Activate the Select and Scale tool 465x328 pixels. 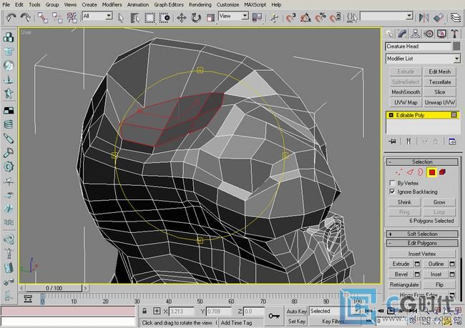coord(210,18)
